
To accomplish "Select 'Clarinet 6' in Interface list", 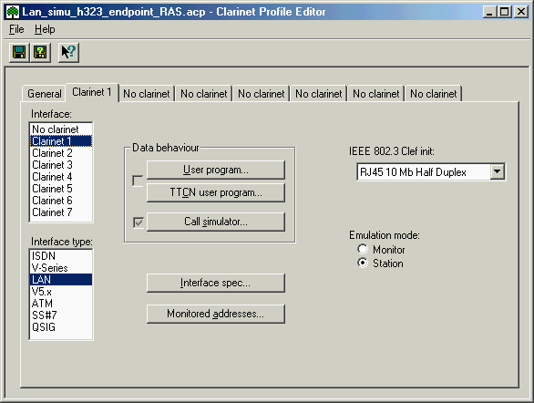I will (61, 201).
